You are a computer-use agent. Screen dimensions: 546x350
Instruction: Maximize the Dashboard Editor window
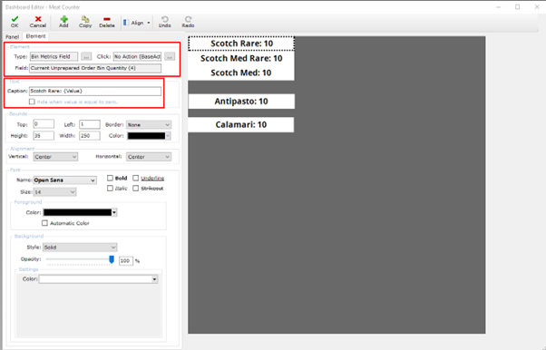pyautogui.click(x=518, y=7)
